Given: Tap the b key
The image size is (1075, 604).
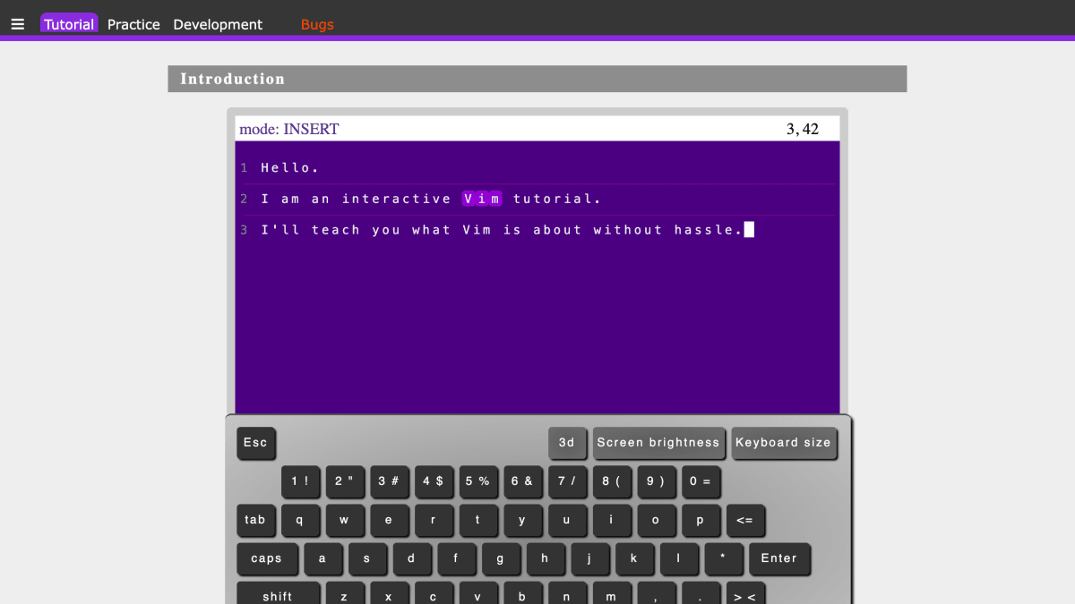Looking at the screenshot, I should [522, 593].
